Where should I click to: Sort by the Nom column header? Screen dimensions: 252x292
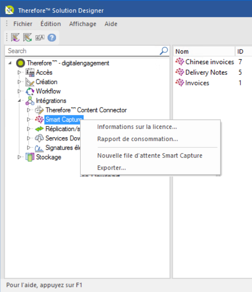[204, 51]
